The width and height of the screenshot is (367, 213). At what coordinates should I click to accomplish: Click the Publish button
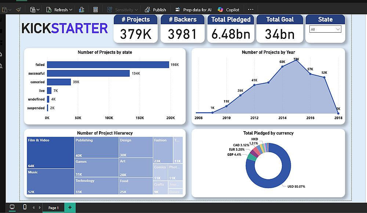point(155,10)
